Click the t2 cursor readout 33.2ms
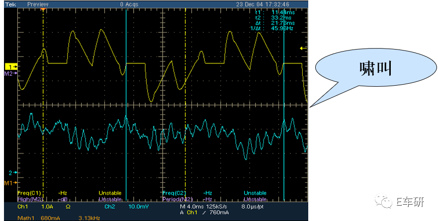This screenshot has width=438, height=221. point(281,18)
